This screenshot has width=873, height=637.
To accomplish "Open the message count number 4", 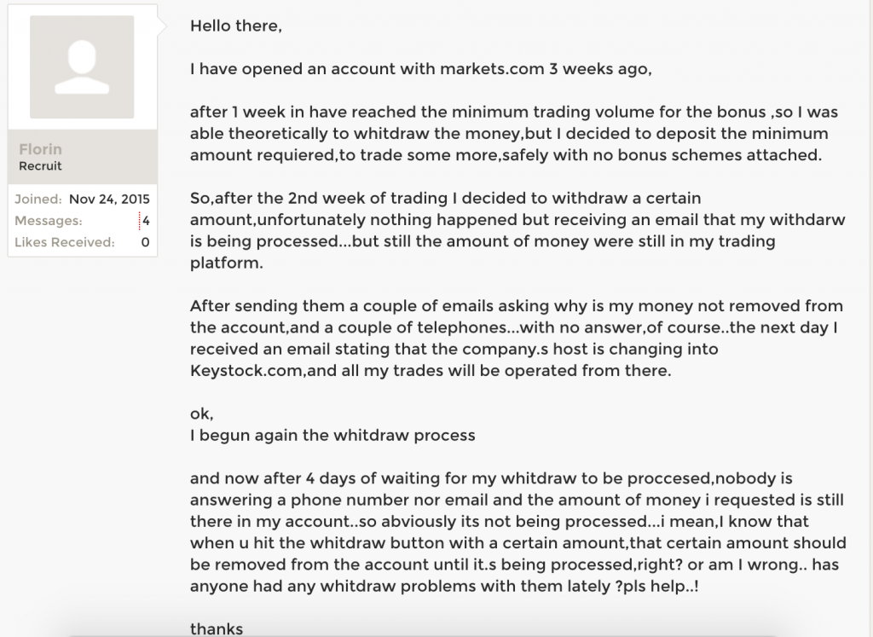I will click(146, 221).
